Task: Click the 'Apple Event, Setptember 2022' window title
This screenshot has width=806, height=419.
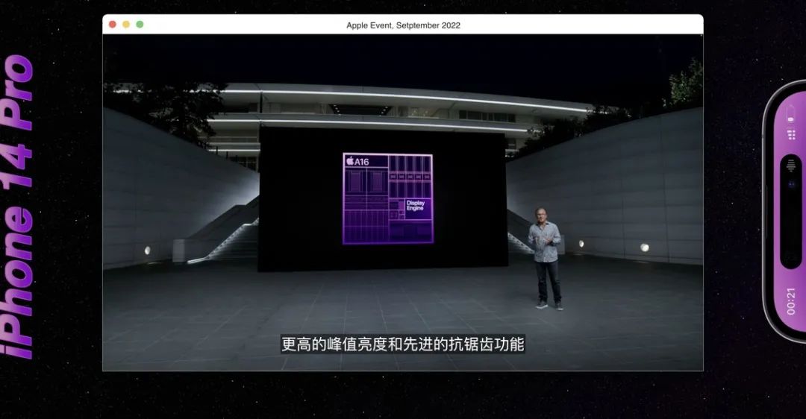Action: (403, 25)
